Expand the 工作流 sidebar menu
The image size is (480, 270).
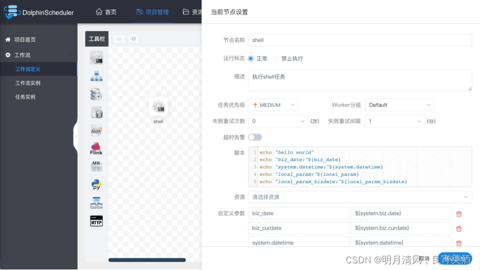39,55
